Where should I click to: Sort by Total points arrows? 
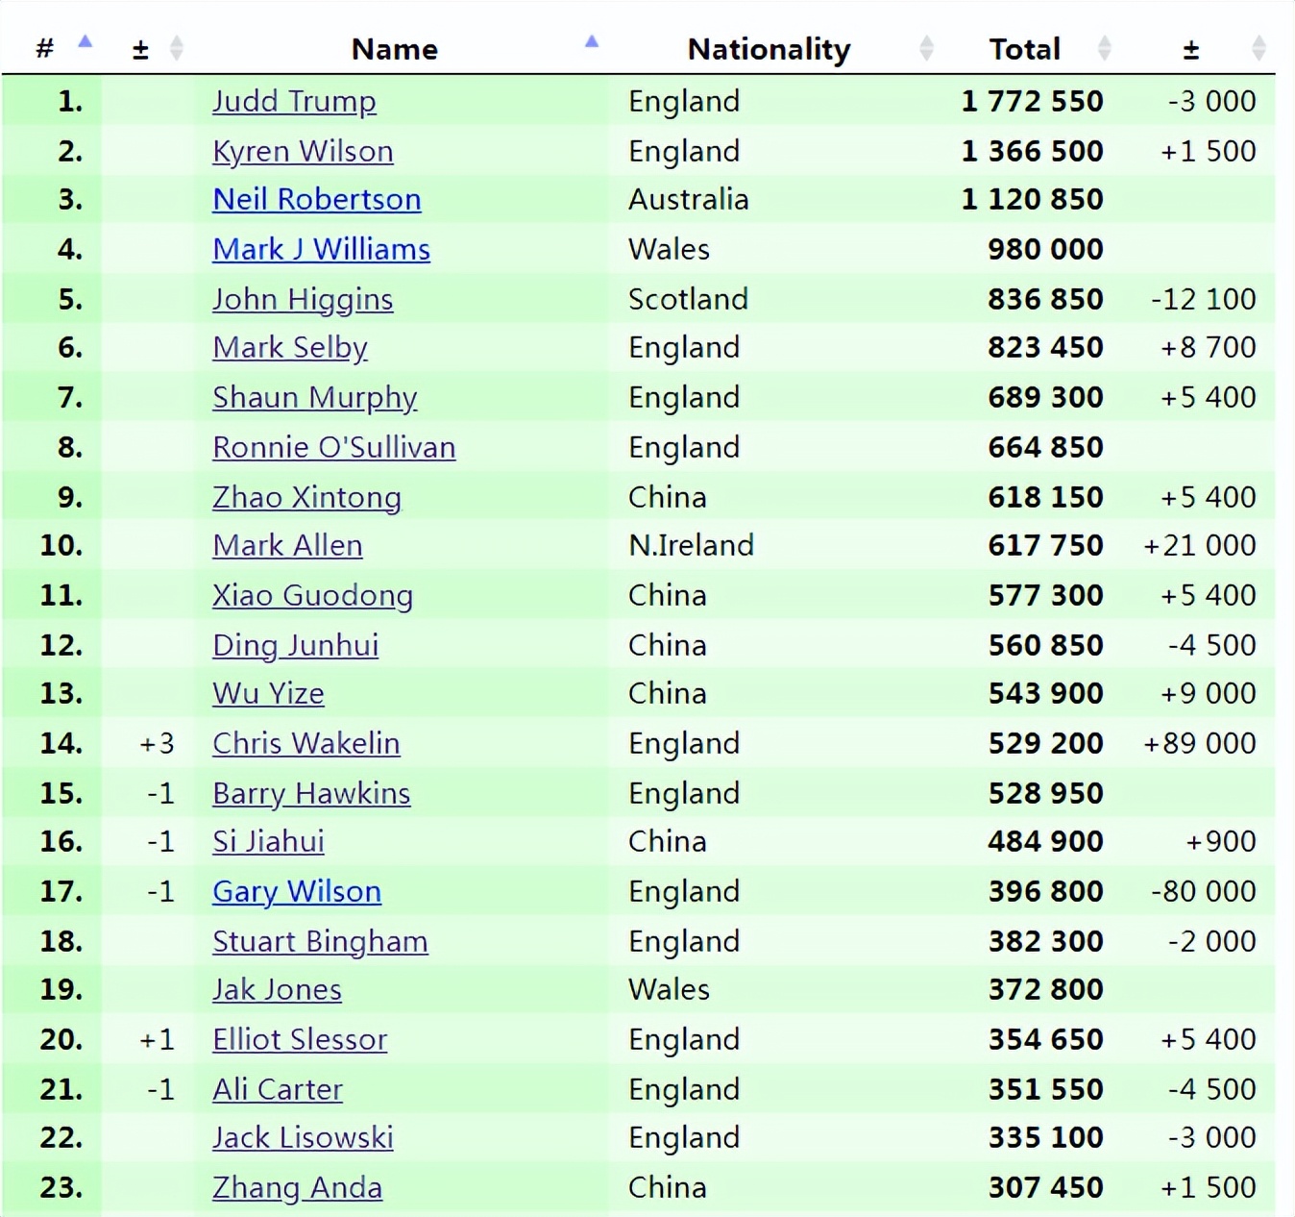click(1104, 48)
